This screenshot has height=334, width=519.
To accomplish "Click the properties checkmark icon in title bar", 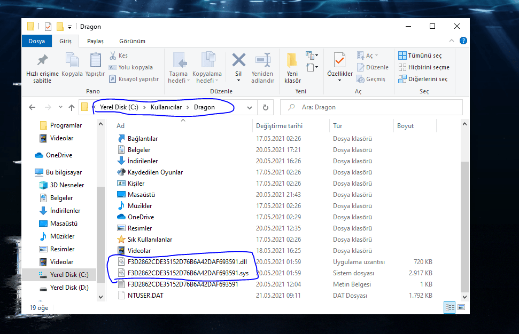I will click(48, 27).
